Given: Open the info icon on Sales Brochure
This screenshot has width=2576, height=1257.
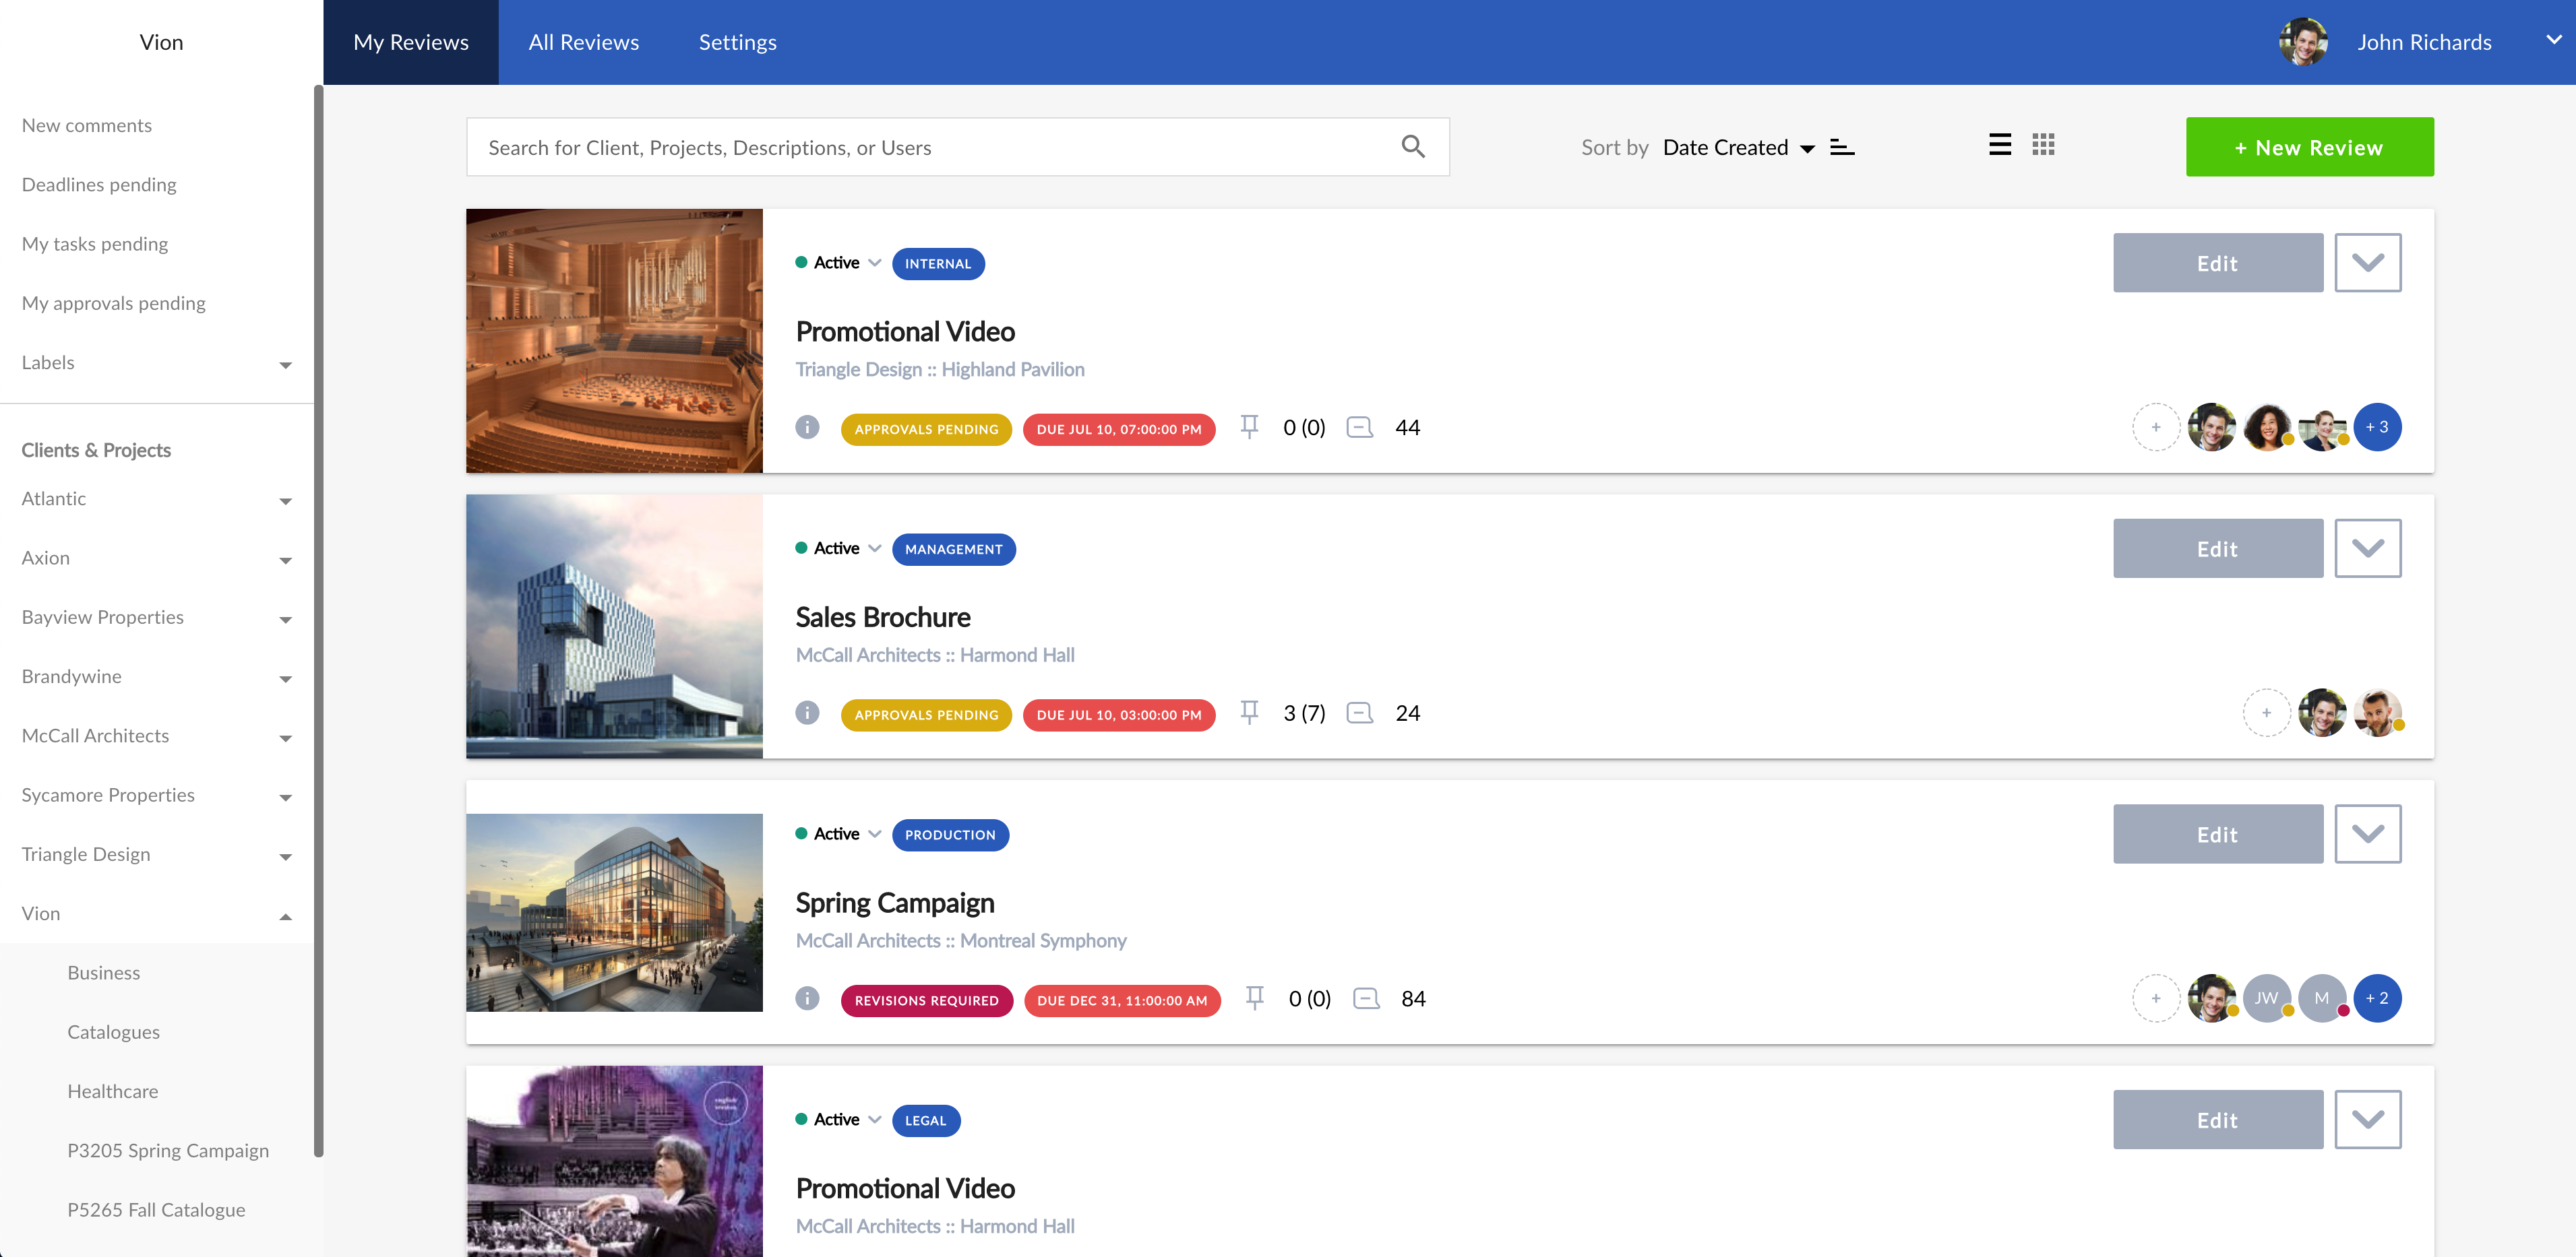Looking at the screenshot, I should pos(807,713).
